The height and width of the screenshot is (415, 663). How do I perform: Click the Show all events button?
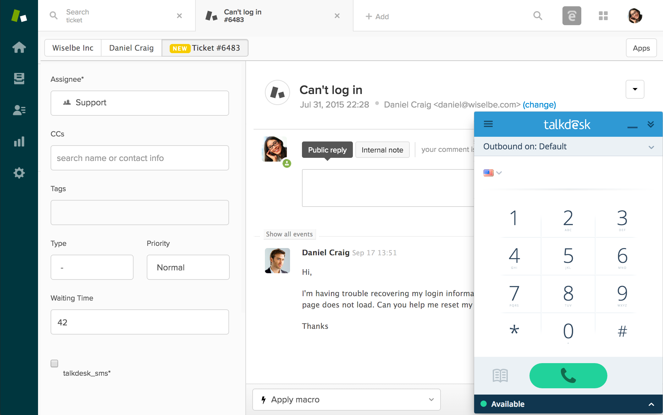pyautogui.click(x=289, y=234)
